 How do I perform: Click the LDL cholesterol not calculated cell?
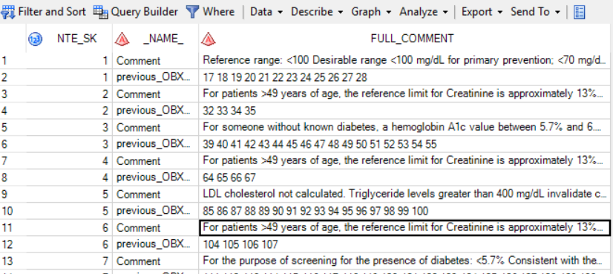(405, 195)
